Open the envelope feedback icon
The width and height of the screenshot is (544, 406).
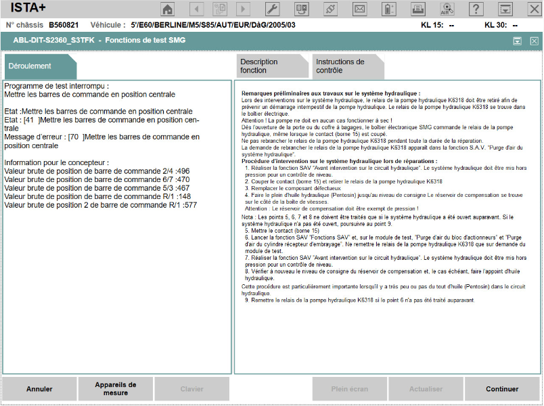coord(359,9)
